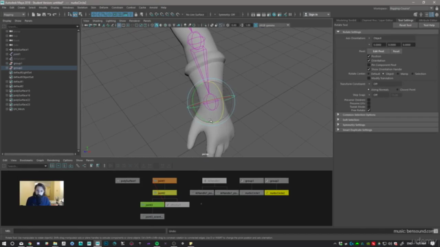Click the Tool Help button

pyautogui.click(x=429, y=25)
